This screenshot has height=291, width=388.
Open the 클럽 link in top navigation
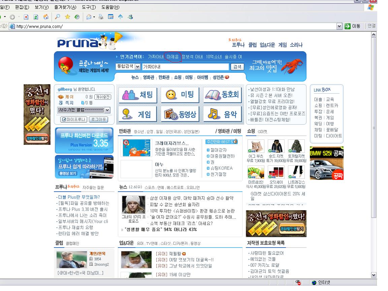tap(252, 45)
